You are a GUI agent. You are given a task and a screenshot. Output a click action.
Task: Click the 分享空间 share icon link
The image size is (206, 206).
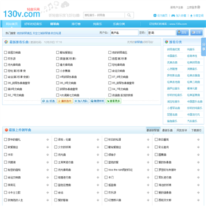pos(197,15)
